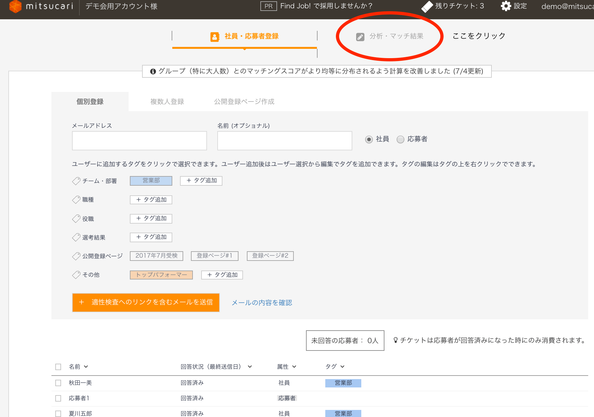
Task: Expand the 回答状況（最終送信日）sort dropdown
Action: tap(250, 367)
